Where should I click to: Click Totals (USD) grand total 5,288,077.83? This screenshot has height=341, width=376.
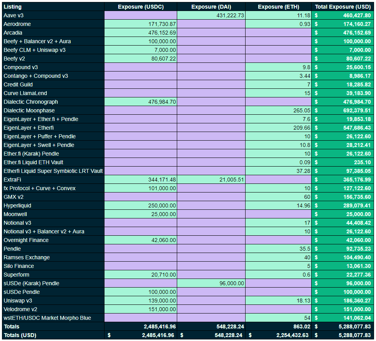(x=343, y=335)
